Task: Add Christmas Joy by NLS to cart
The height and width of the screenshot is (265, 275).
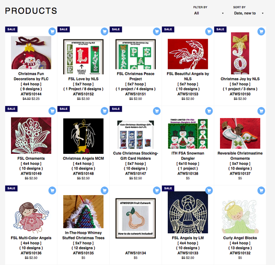Action: tap(261, 32)
